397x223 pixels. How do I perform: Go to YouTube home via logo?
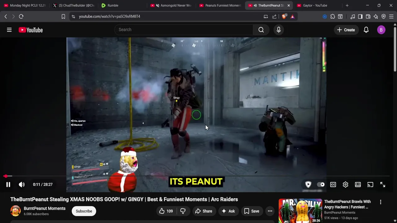(30, 30)
